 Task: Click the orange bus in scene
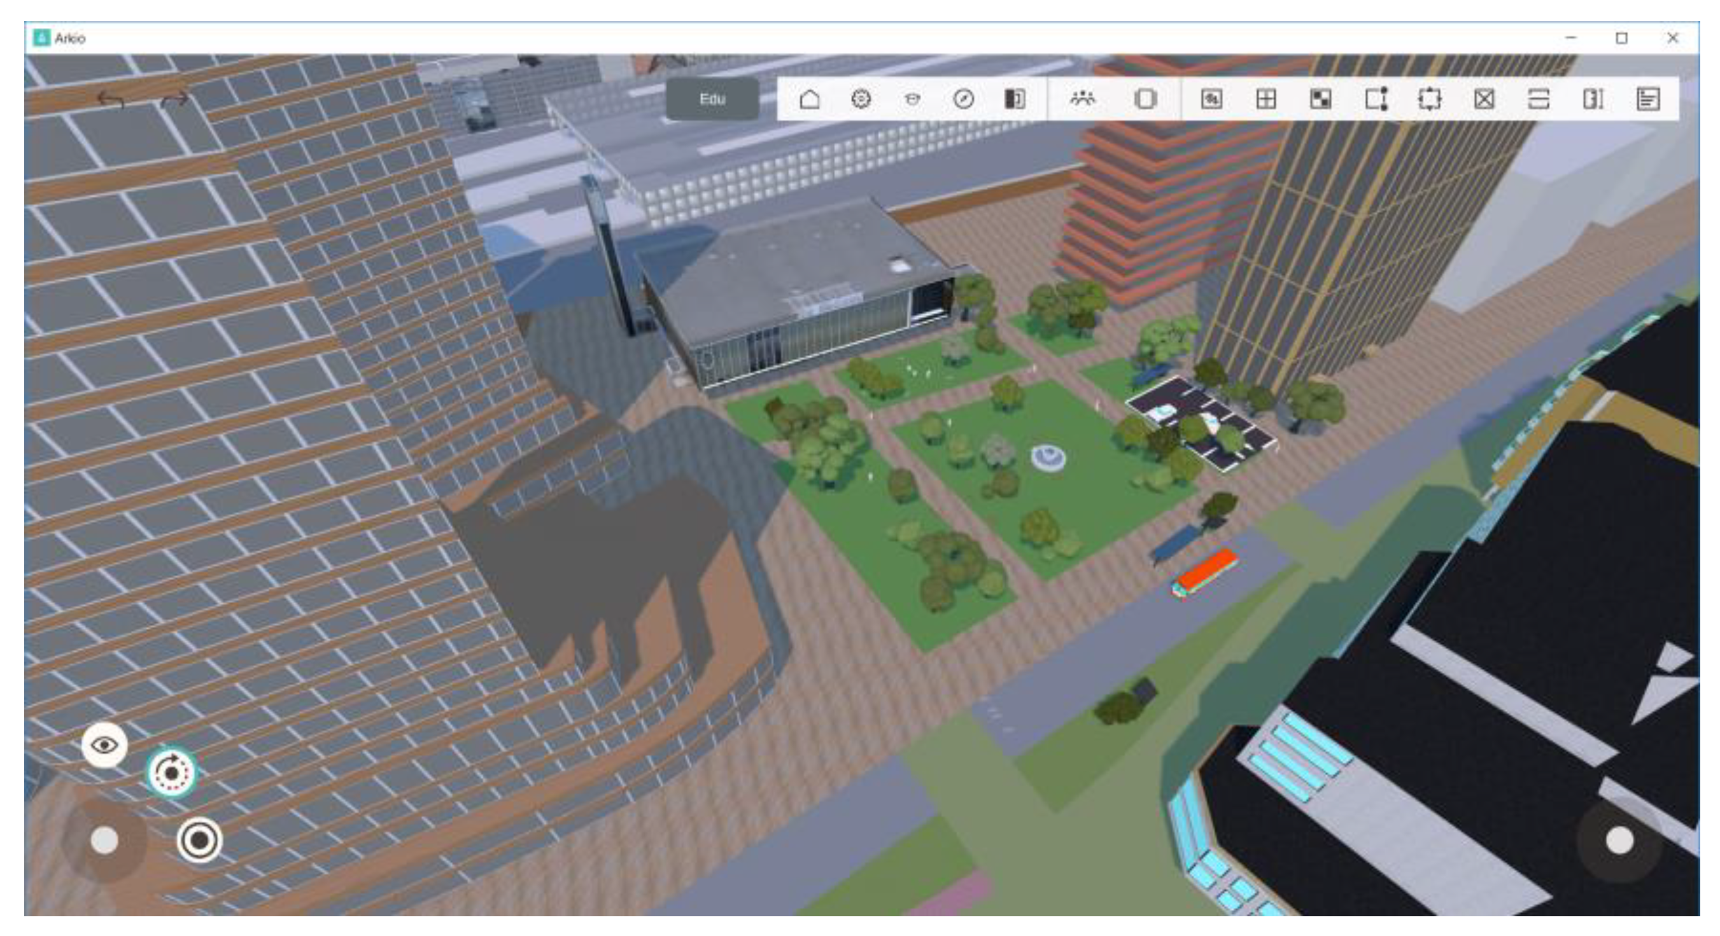pyautogui.click(x=1204, y=573)
